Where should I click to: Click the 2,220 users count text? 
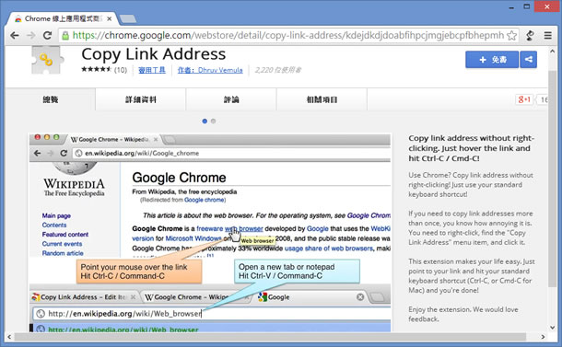(278, 70)
